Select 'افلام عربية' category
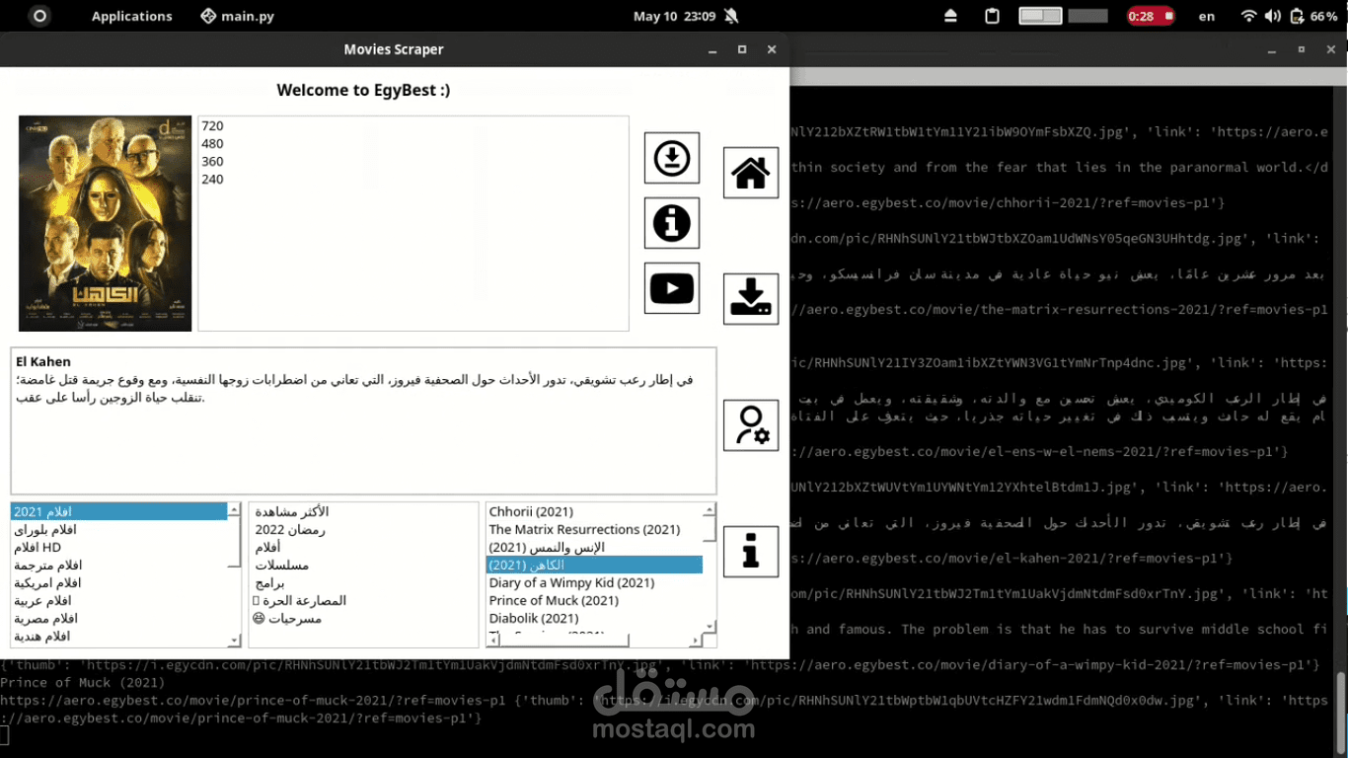This screenshot has width=1348, height=758. pyautogui.click(x=119, y=600)
